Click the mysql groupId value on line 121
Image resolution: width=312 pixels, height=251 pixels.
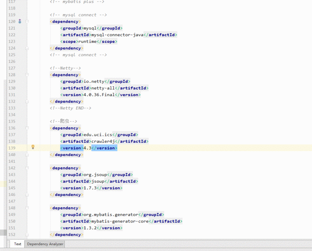click(90, 28)
